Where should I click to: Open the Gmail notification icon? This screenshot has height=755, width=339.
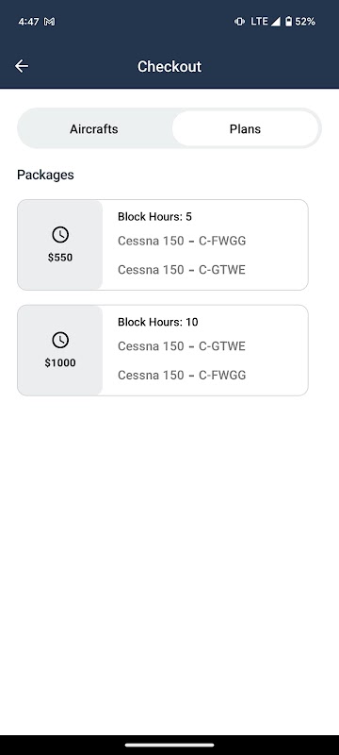(x=49, y=22)
